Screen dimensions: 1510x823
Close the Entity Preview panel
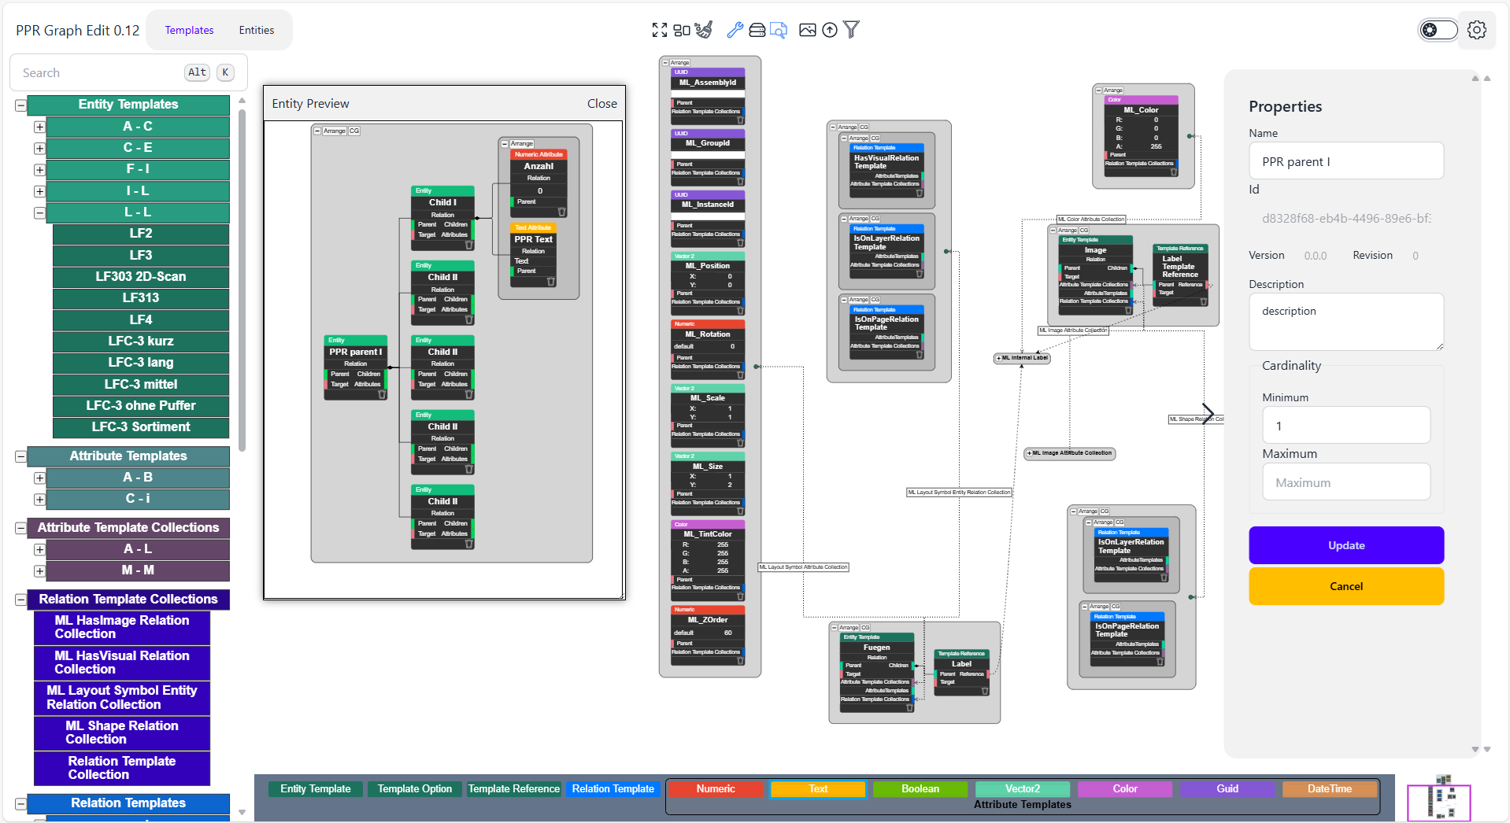point(601,104)
